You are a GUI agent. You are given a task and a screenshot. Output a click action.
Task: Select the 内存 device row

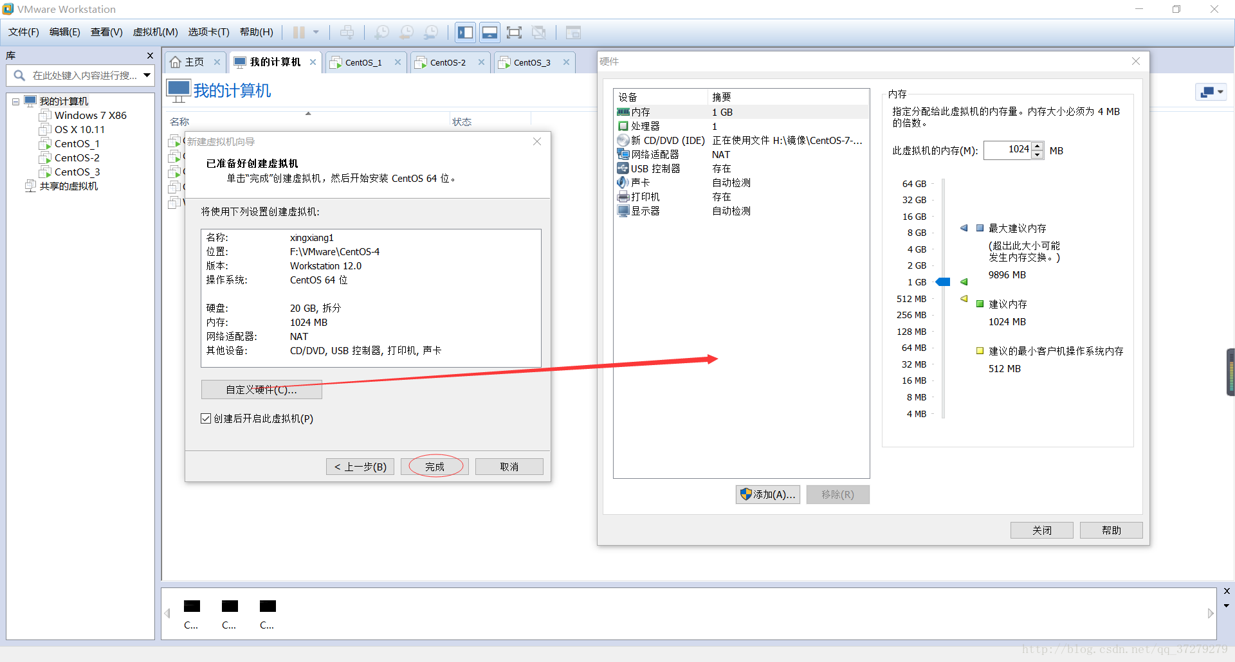[741, 112]
